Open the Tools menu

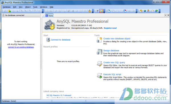pyautogui.click(x=35, y=7)
